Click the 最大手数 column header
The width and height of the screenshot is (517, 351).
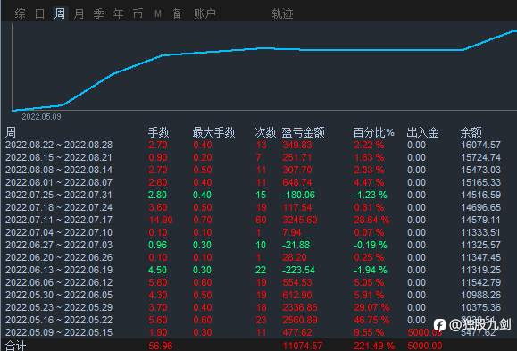213,132
